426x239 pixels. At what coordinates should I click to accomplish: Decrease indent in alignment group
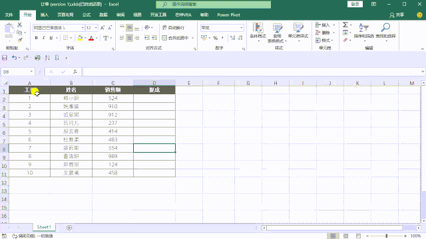pos(147,38)
